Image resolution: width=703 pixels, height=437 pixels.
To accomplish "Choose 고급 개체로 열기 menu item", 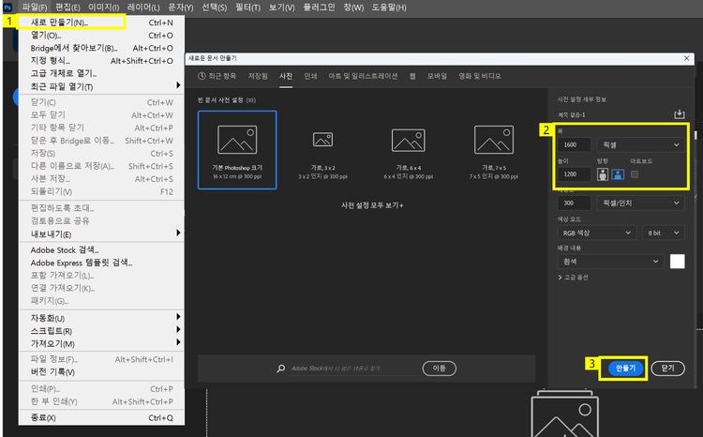I will (101, 73).
